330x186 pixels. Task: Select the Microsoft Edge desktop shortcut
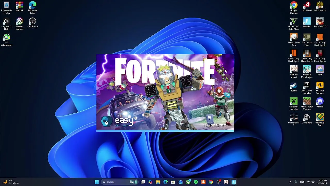[x=32, y=8]
